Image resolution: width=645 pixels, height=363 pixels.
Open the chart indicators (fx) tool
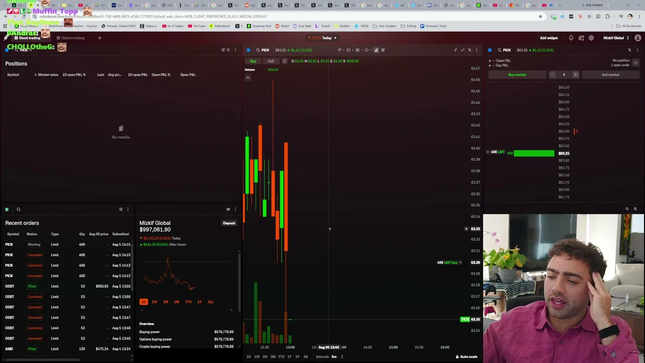tap(456, 50)
